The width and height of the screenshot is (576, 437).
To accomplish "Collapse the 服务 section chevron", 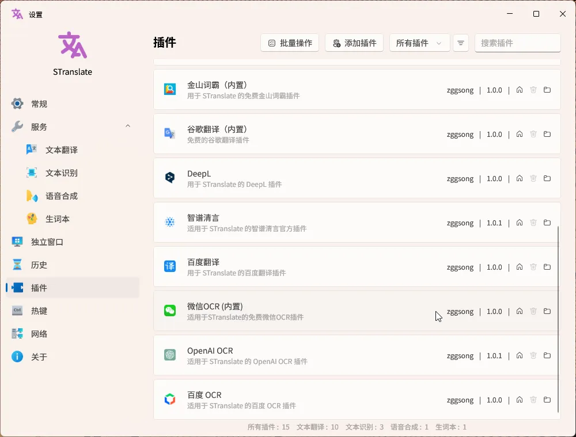I will [x=127, y=126].
